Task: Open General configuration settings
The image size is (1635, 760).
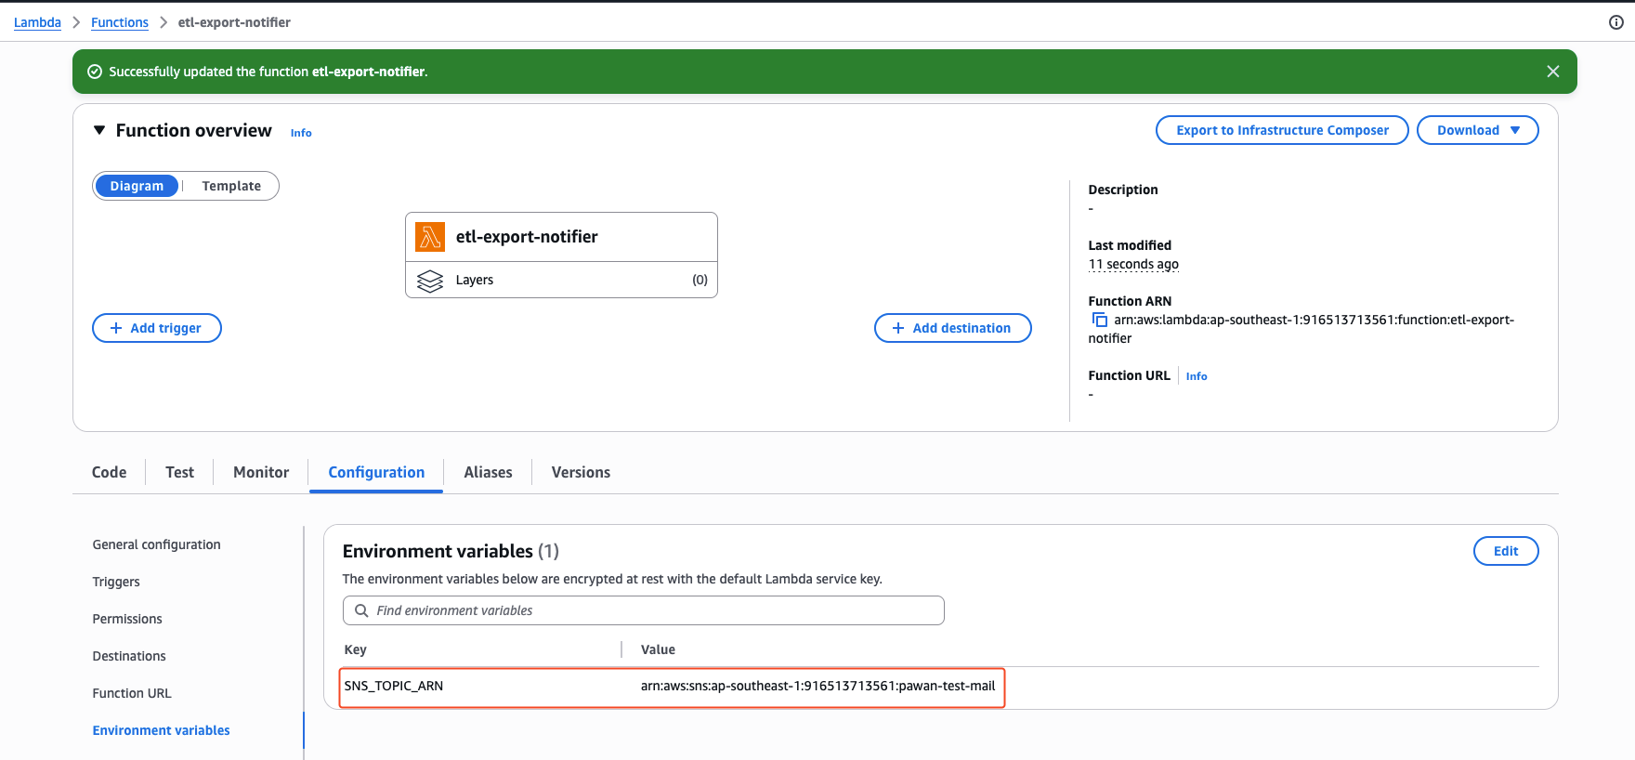Action: point(156,544)
